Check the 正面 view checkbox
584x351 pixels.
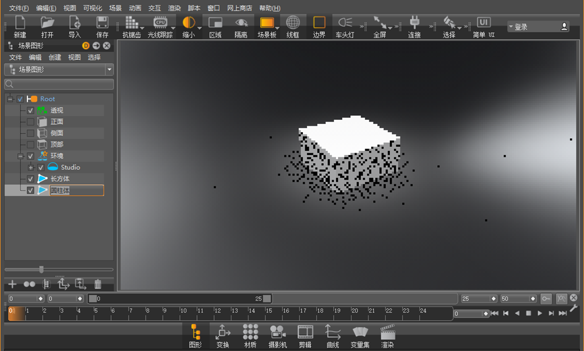click(30, 122)
